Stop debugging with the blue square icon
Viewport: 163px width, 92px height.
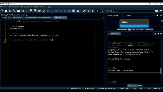[69, 11]
